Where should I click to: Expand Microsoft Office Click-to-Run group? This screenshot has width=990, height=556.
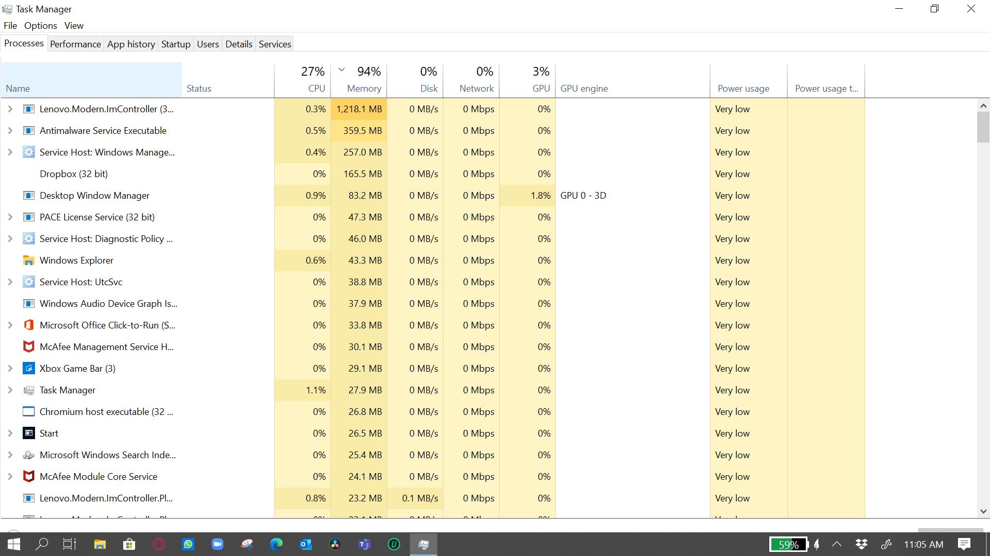click(10, 325)
